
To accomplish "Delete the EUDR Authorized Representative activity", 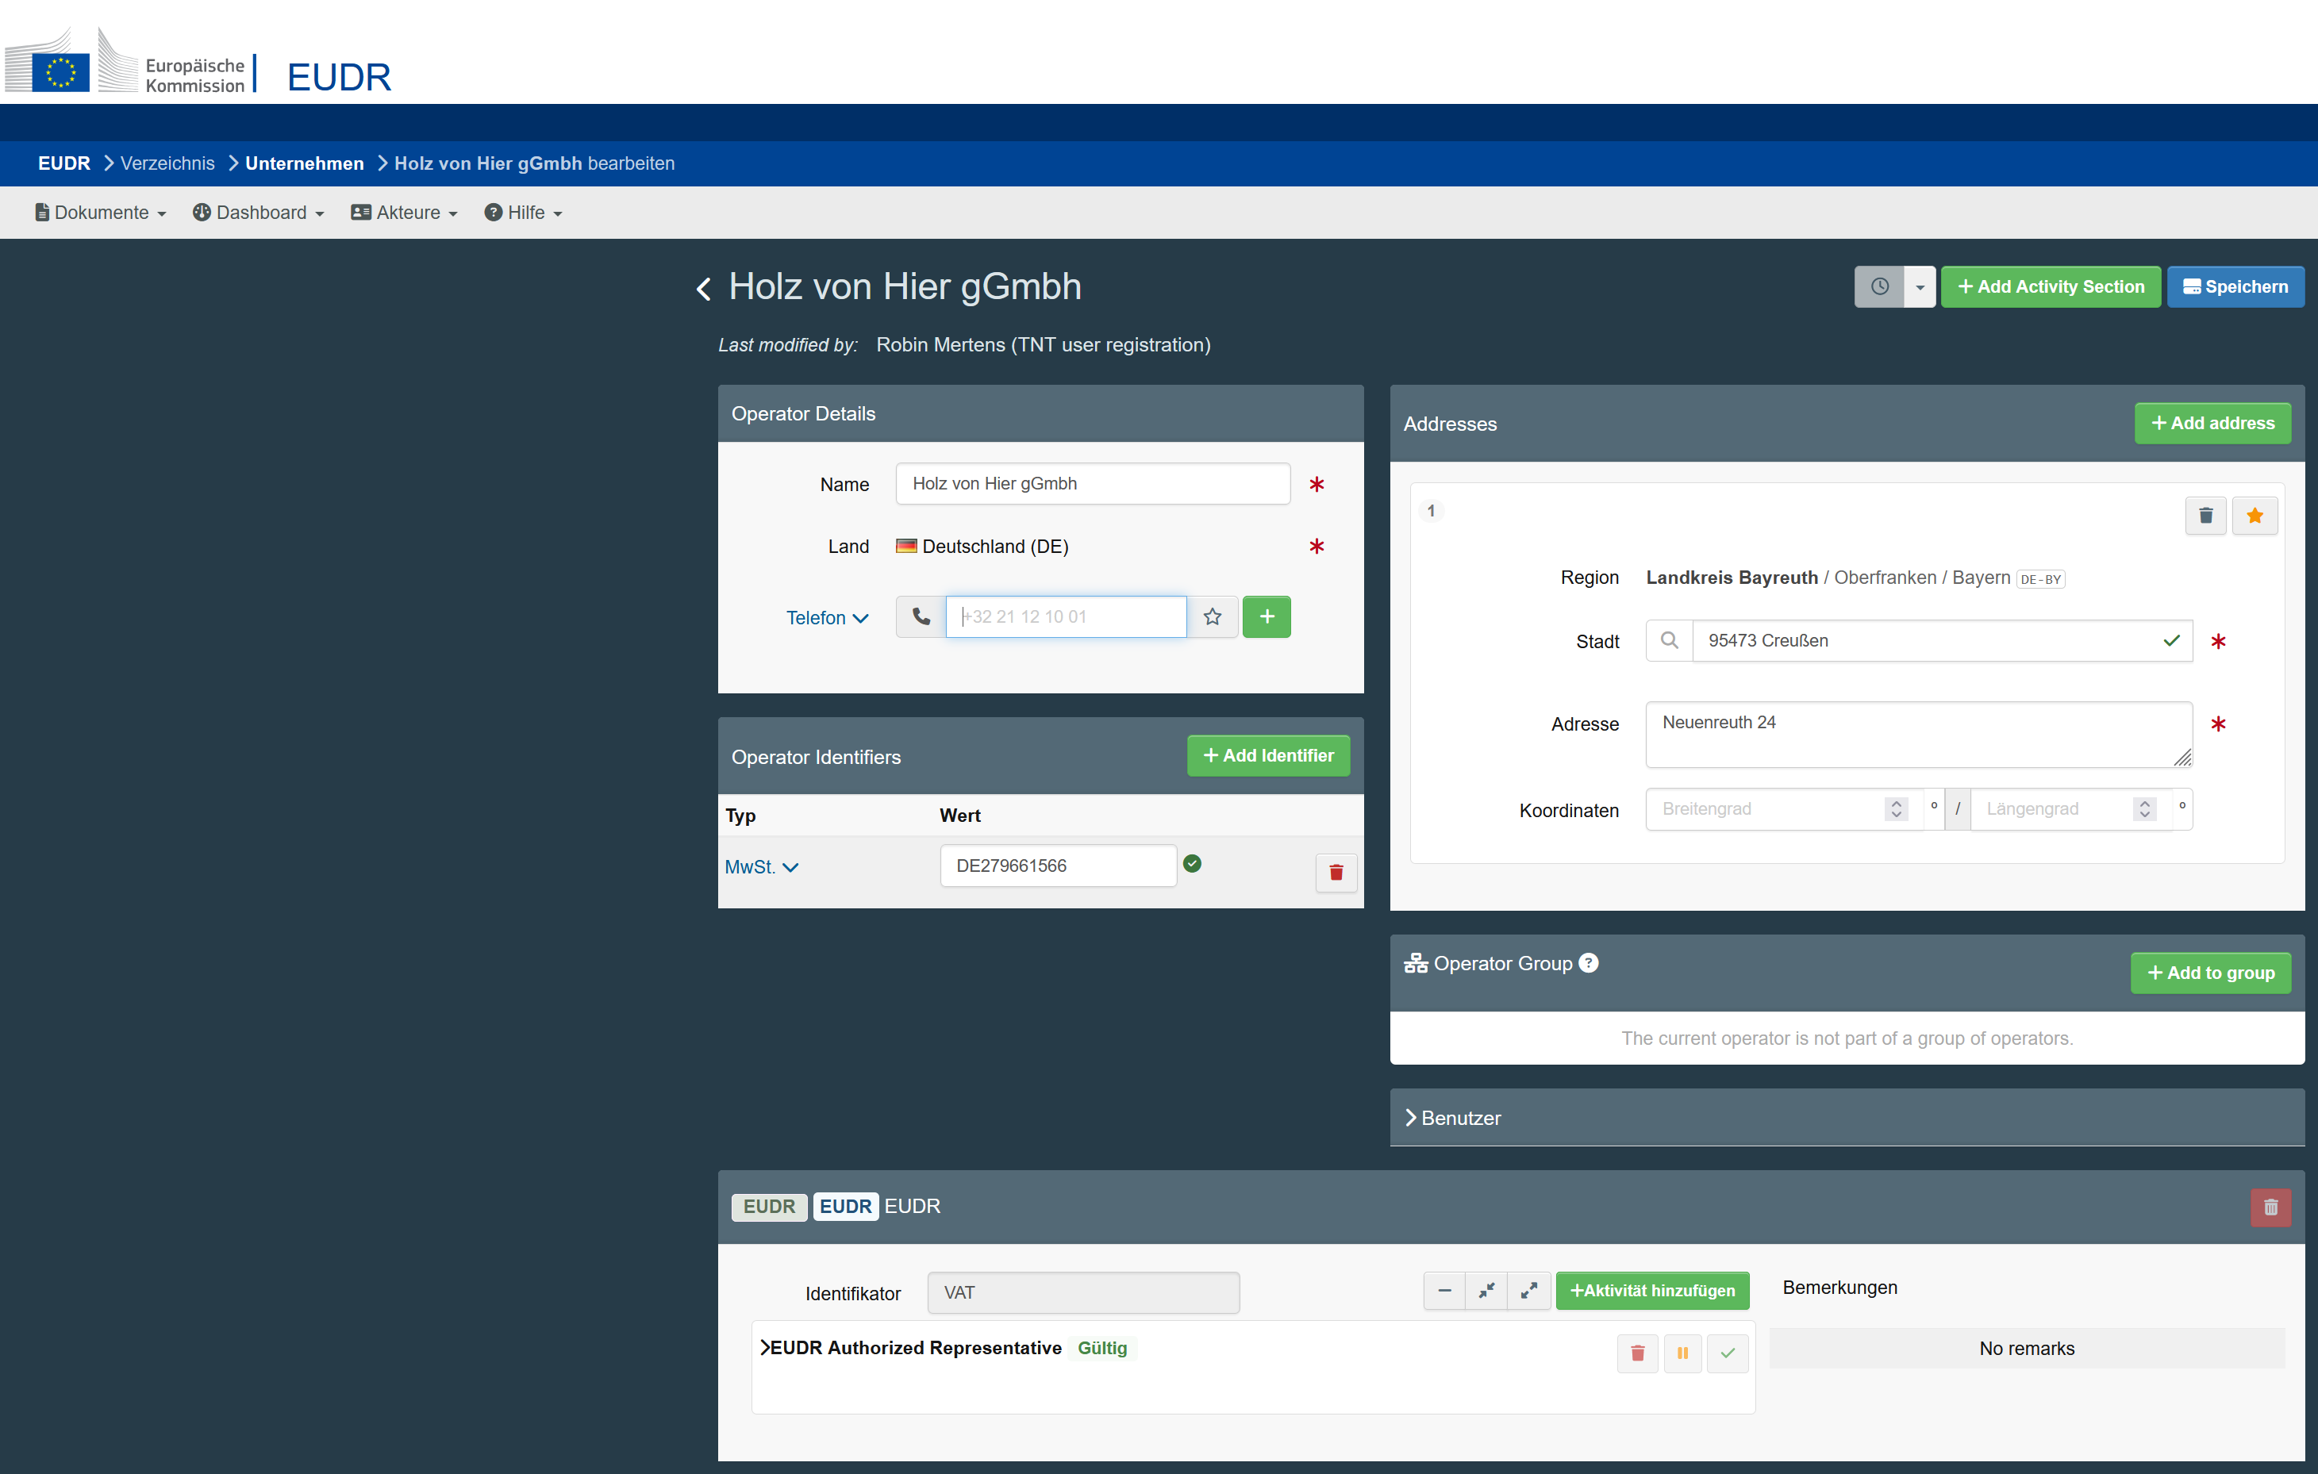I will pos(1637,1353).
